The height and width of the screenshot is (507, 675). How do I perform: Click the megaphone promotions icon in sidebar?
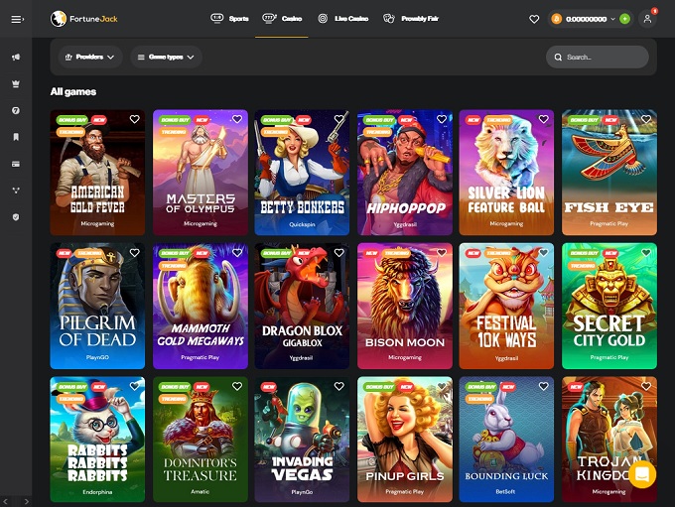pyautogui.click(x=16, y=57)
